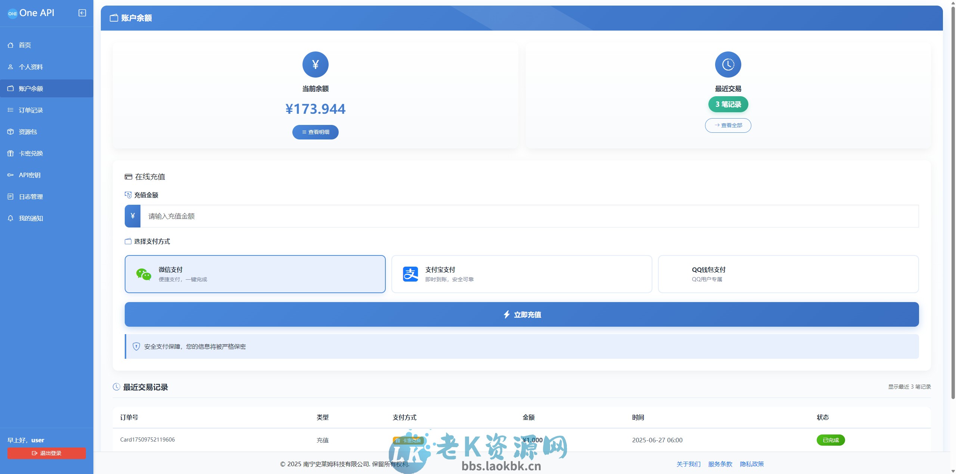
Task: Choose QQ钱包支付 payment option
Action: [789, 274]
